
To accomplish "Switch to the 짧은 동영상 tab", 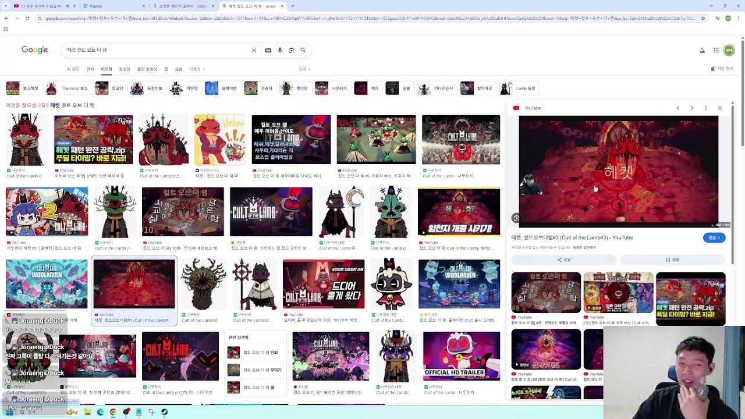I will pyautogui.click(x=147, y=69).
